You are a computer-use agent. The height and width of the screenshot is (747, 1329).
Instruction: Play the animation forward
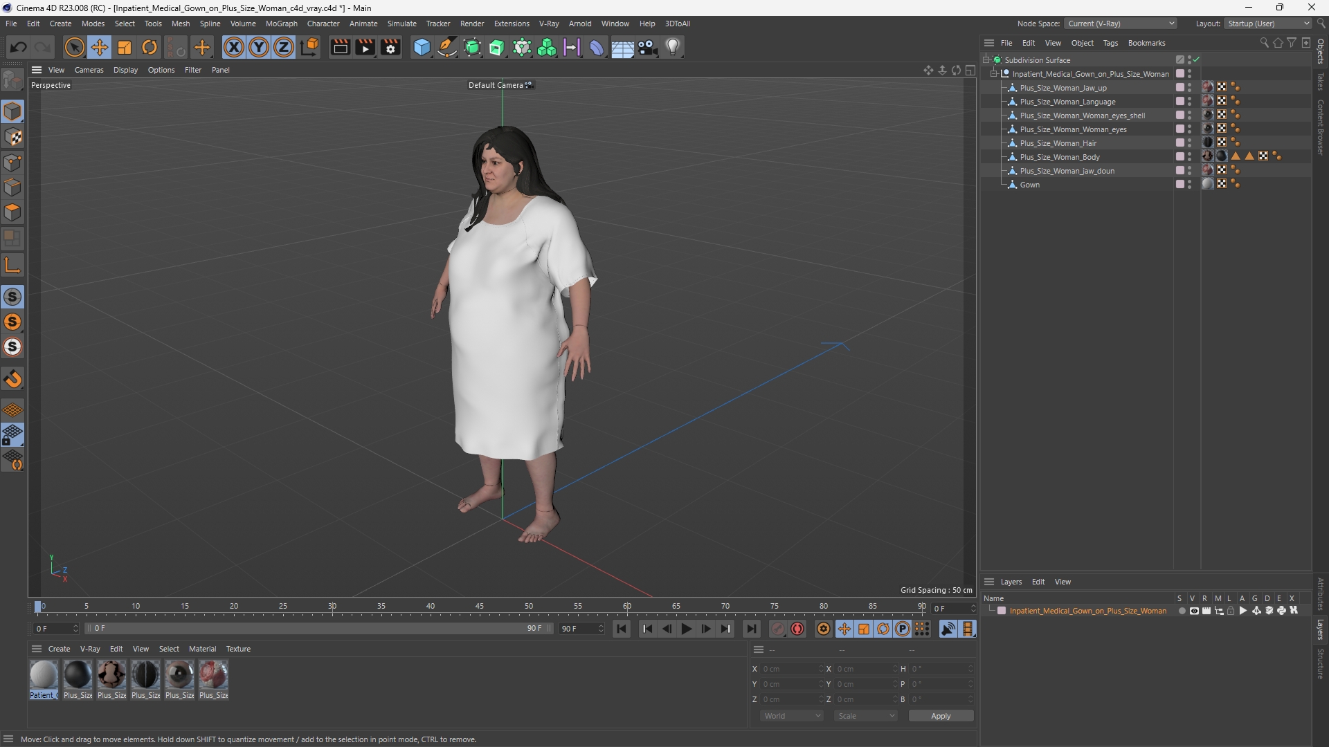tap(686, 629)
